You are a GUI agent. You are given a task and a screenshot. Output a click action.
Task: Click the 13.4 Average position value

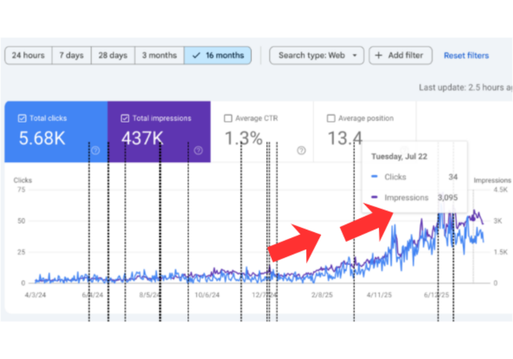344,138
